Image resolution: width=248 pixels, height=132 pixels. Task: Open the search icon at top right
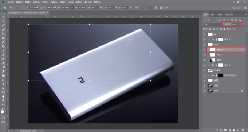[233, 8]
